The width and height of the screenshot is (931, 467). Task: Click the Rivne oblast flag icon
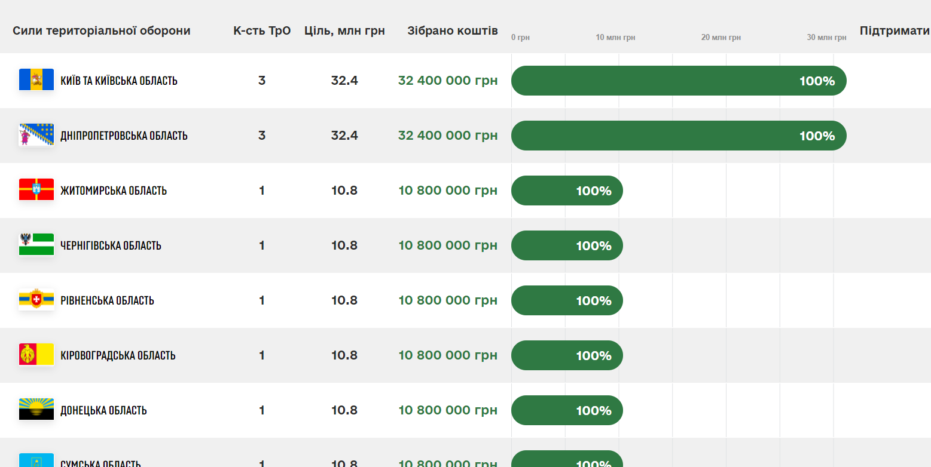36,300
